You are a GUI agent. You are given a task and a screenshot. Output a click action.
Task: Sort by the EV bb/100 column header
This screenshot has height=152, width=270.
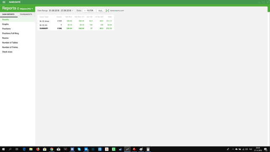tap(99, 17)
